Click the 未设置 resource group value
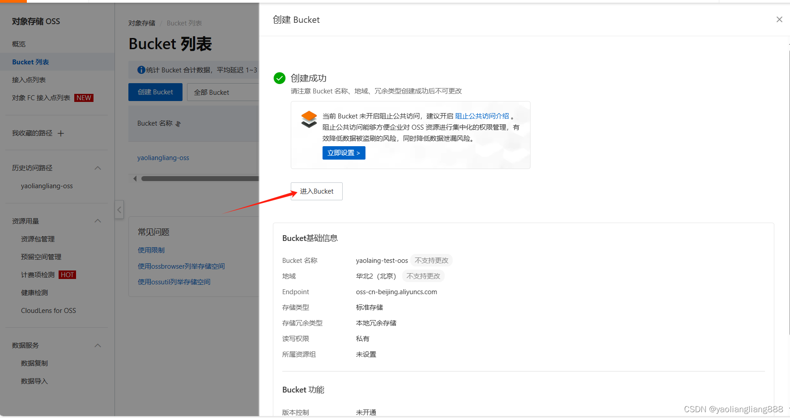The width and height of the screenshot is (790, 418). [366, 355]
